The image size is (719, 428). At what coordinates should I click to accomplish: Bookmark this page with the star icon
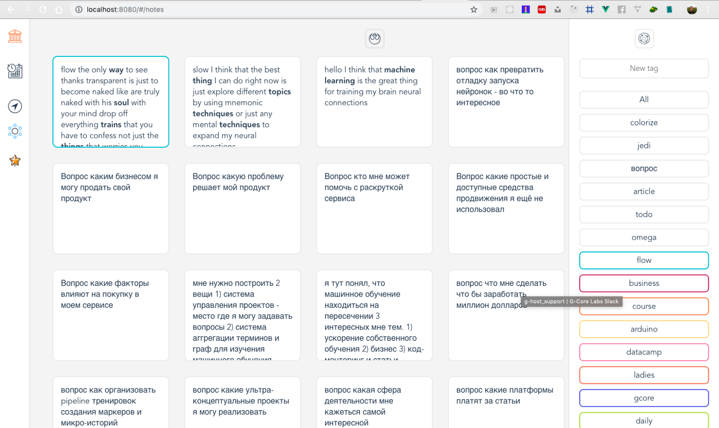coord(474,9)
